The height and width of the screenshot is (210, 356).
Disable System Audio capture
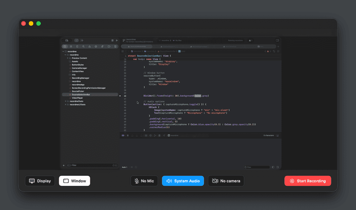click(x=183, y=181)
